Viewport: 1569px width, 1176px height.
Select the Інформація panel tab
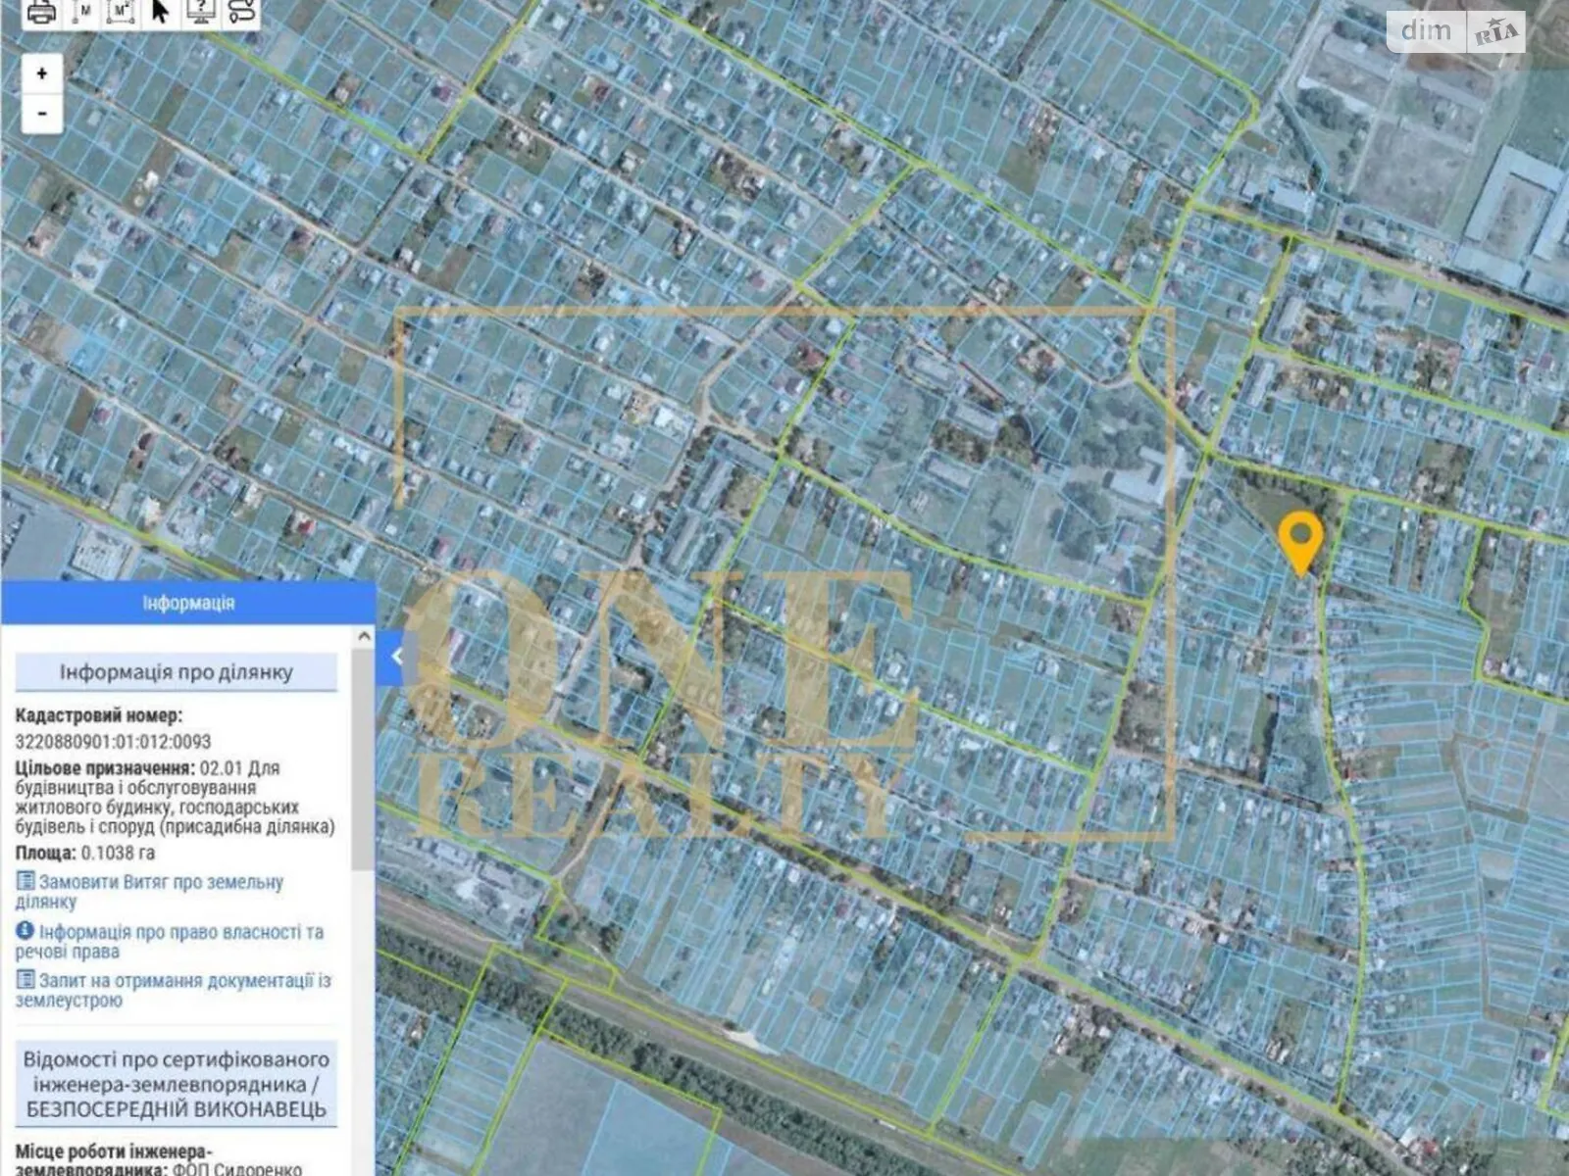tap(187, 603)
